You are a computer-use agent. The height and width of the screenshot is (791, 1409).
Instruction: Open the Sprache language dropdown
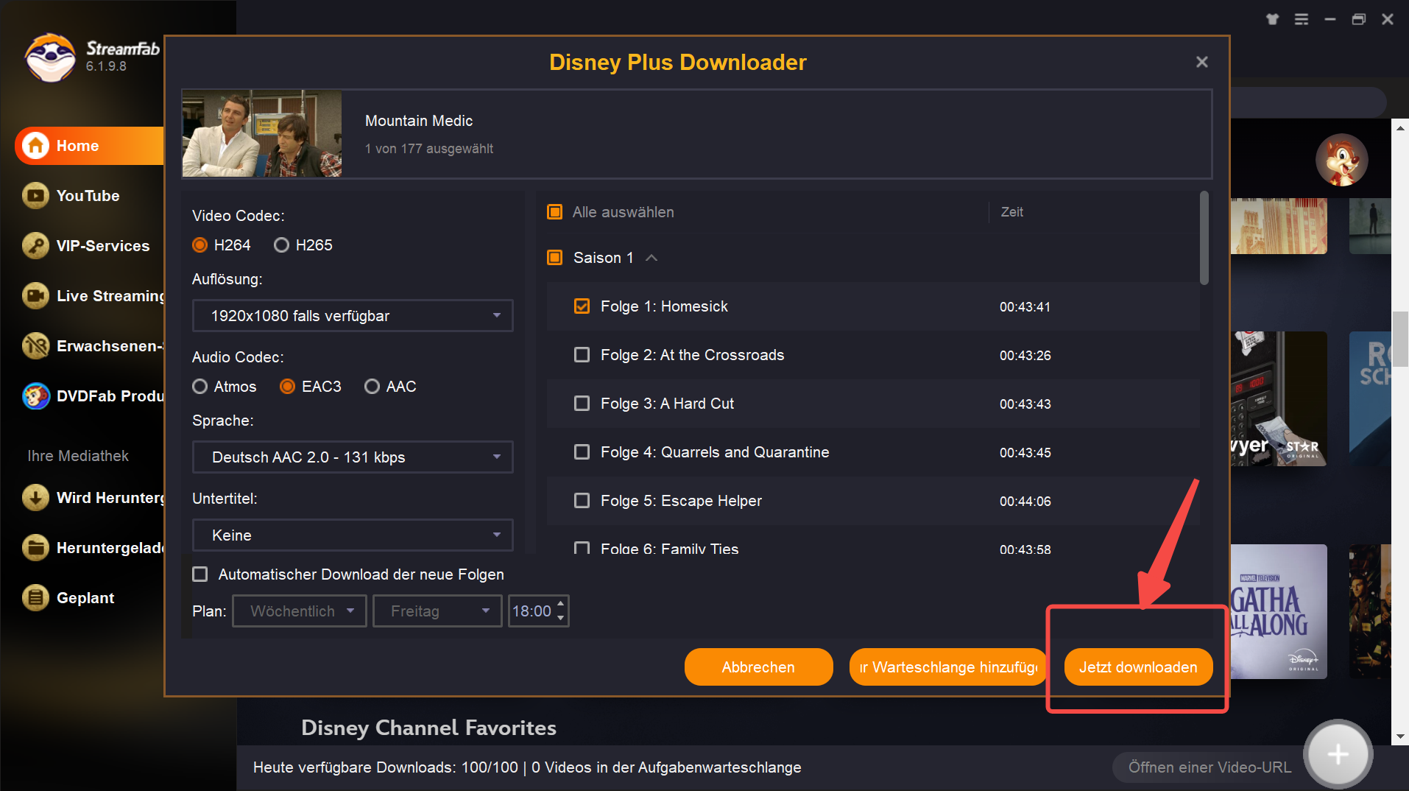pos(353,457)
